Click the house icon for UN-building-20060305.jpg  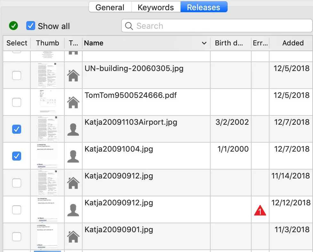point(73,75)
